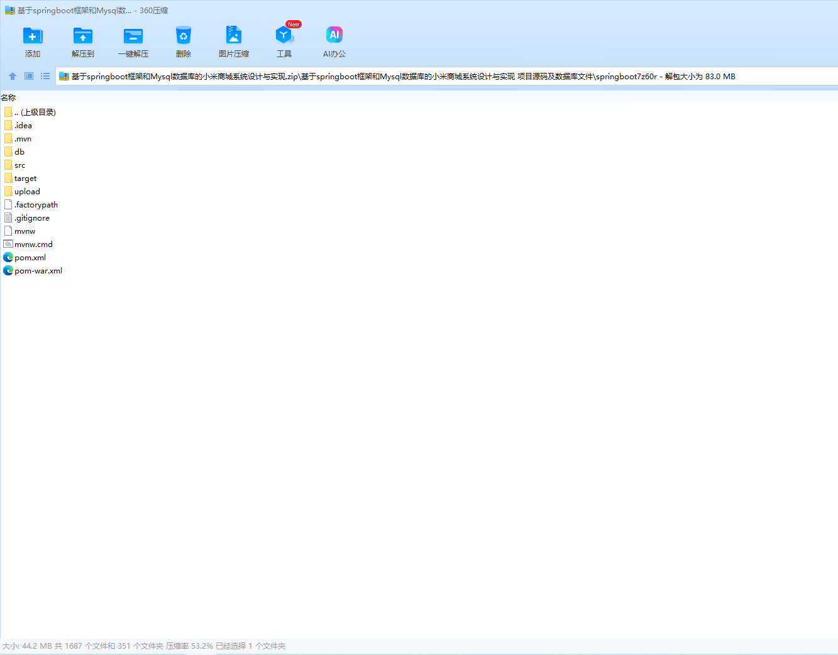Viewport: 838px width, 655px height.
Task: Select the target folder icon
Action: coord(8,178)
